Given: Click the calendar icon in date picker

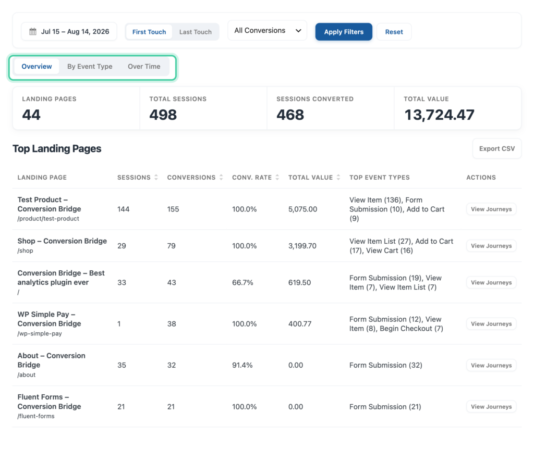Looking at the screenshot, I should (33, 32).
